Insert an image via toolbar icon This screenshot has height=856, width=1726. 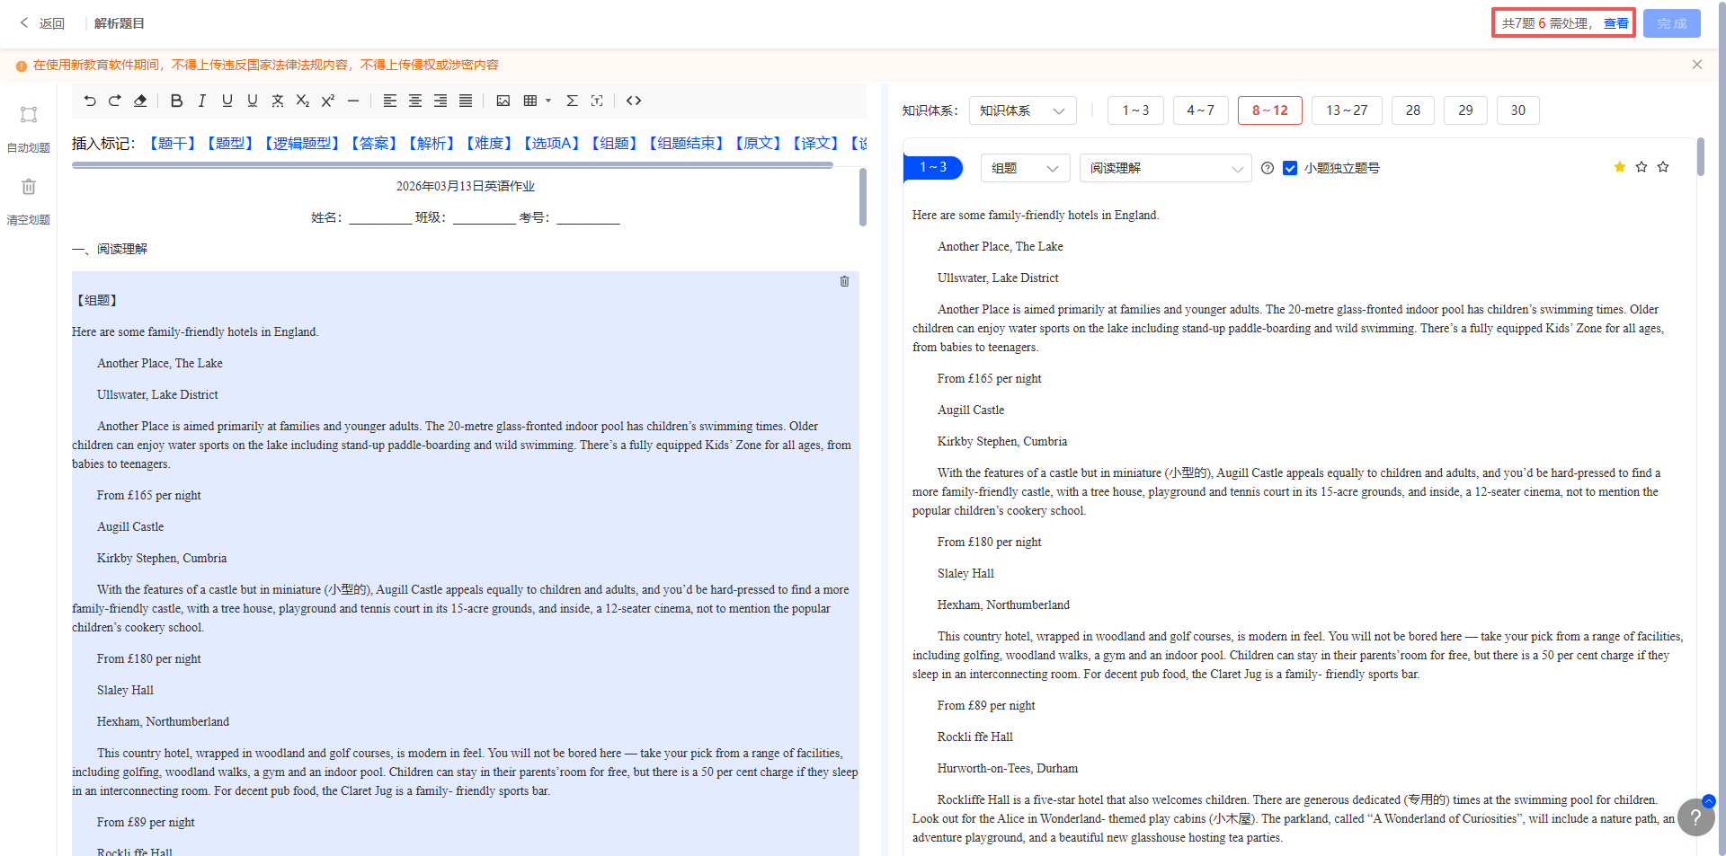(x=503, y=101)
